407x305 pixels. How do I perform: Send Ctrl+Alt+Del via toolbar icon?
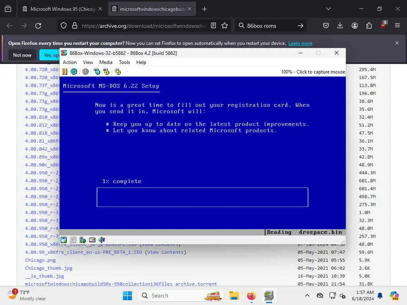point(97,71)
